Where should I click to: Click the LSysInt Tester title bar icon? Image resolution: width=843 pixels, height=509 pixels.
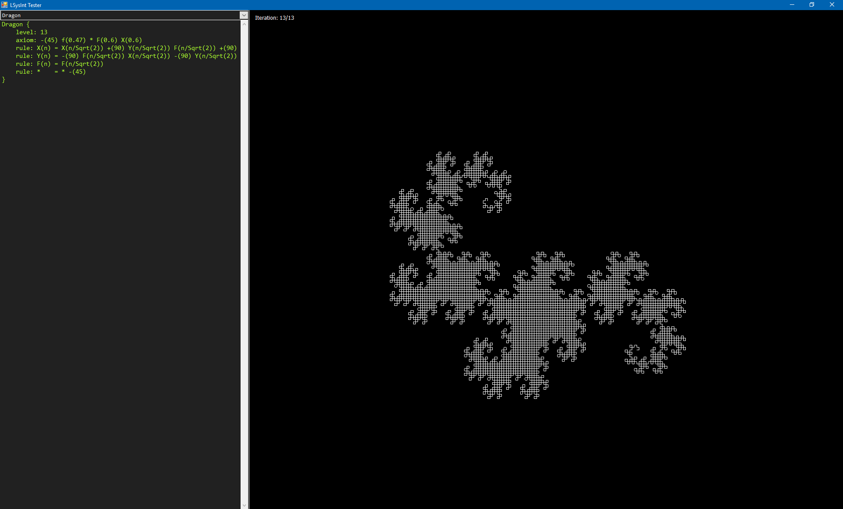coord(4,4)
